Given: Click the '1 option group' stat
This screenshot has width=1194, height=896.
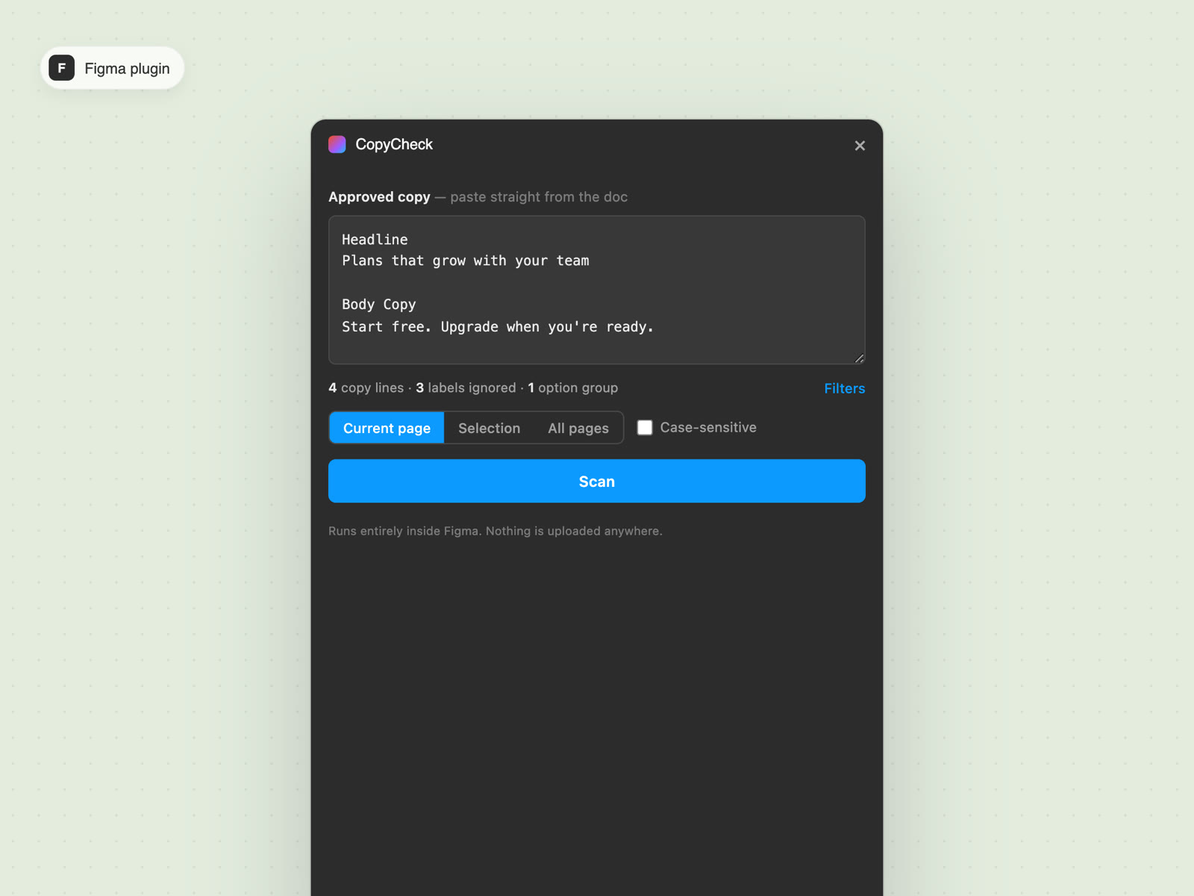Looking at the screenshot, I should (x=572, y=388).
